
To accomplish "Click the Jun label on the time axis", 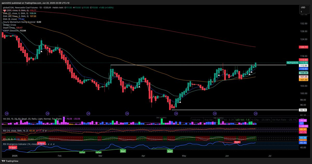I will click(x=227, y=156).
